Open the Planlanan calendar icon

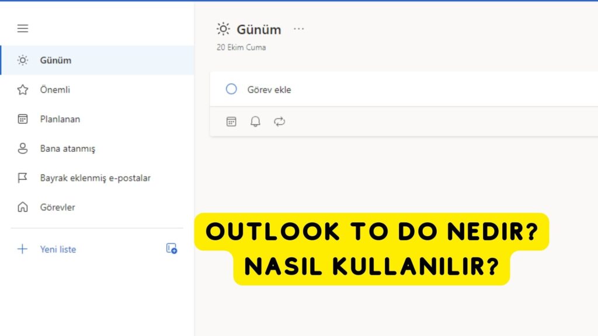(22, 118)
